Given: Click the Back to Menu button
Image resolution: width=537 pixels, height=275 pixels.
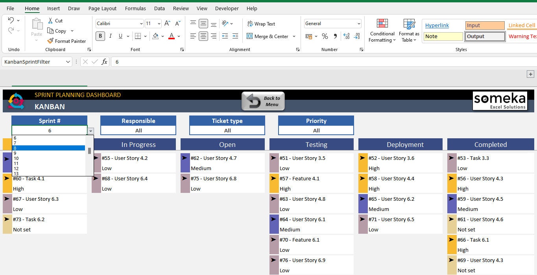Looking at the screenshot, I should tap(263, 101).
